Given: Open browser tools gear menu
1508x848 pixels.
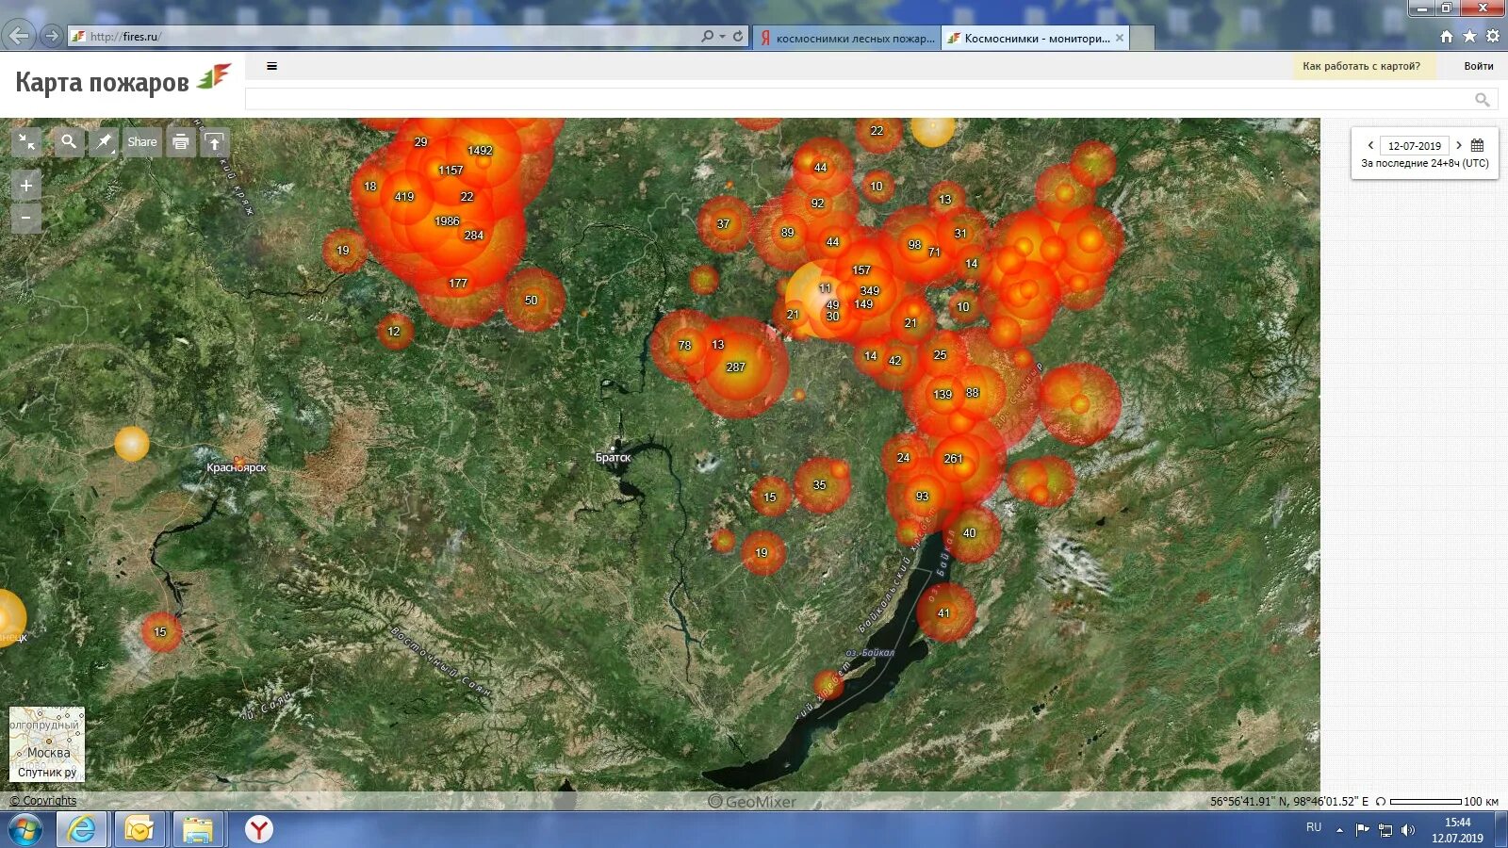Looking at the screenshot, I should 1493,37.
